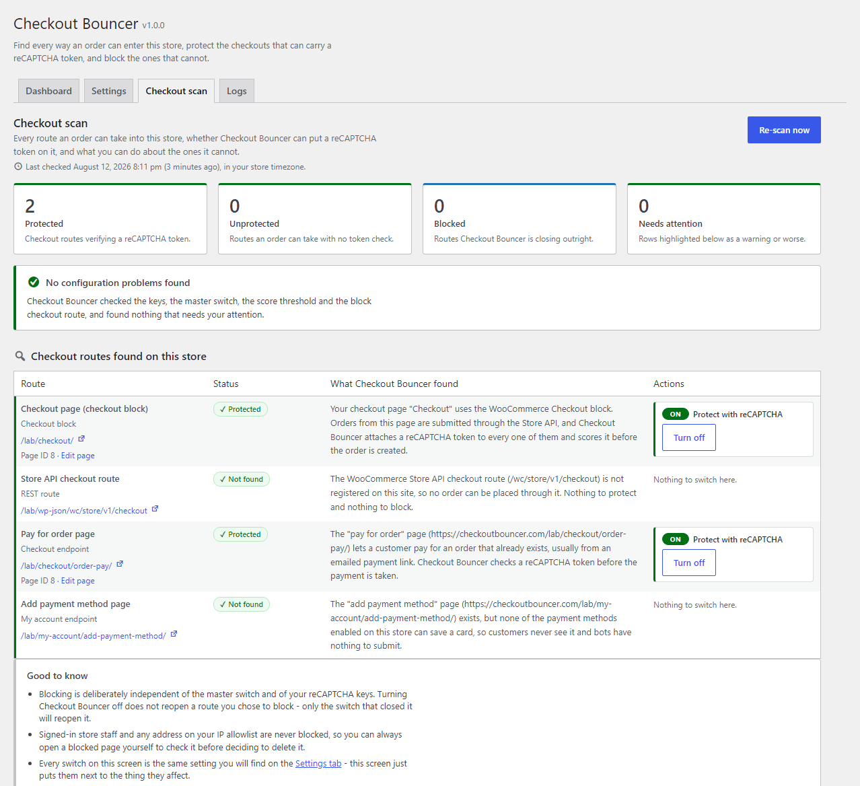The image size is (860, 786).
Task: Click the Route column header
Action: (x=33, y=384)
